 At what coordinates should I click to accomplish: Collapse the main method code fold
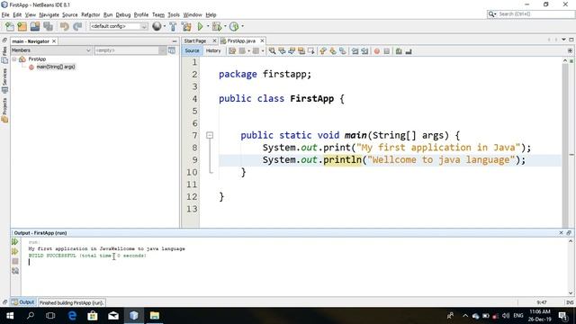pos(210,136)
